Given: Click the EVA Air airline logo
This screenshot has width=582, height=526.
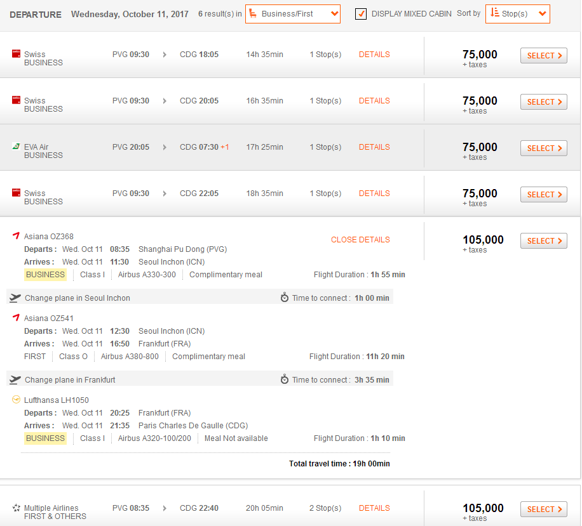Looking at the screenshot, I should (x=16, y=147).
